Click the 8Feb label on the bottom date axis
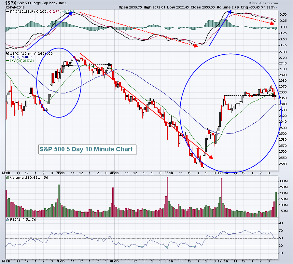Viewport: 293px width, 264px height. pos(114,261)
